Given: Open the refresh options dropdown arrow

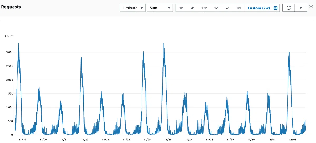Looking at the screenshot, I should [x=301, y=8].
